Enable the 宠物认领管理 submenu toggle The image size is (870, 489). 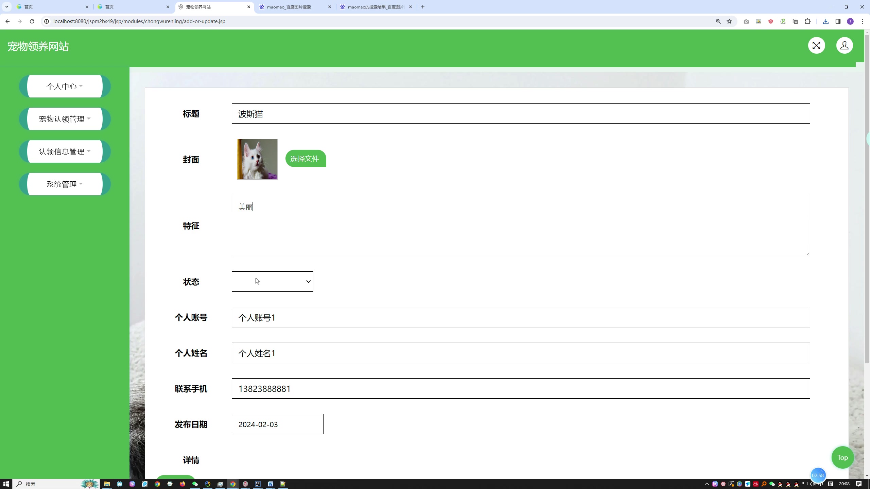[x=65, y=118]
